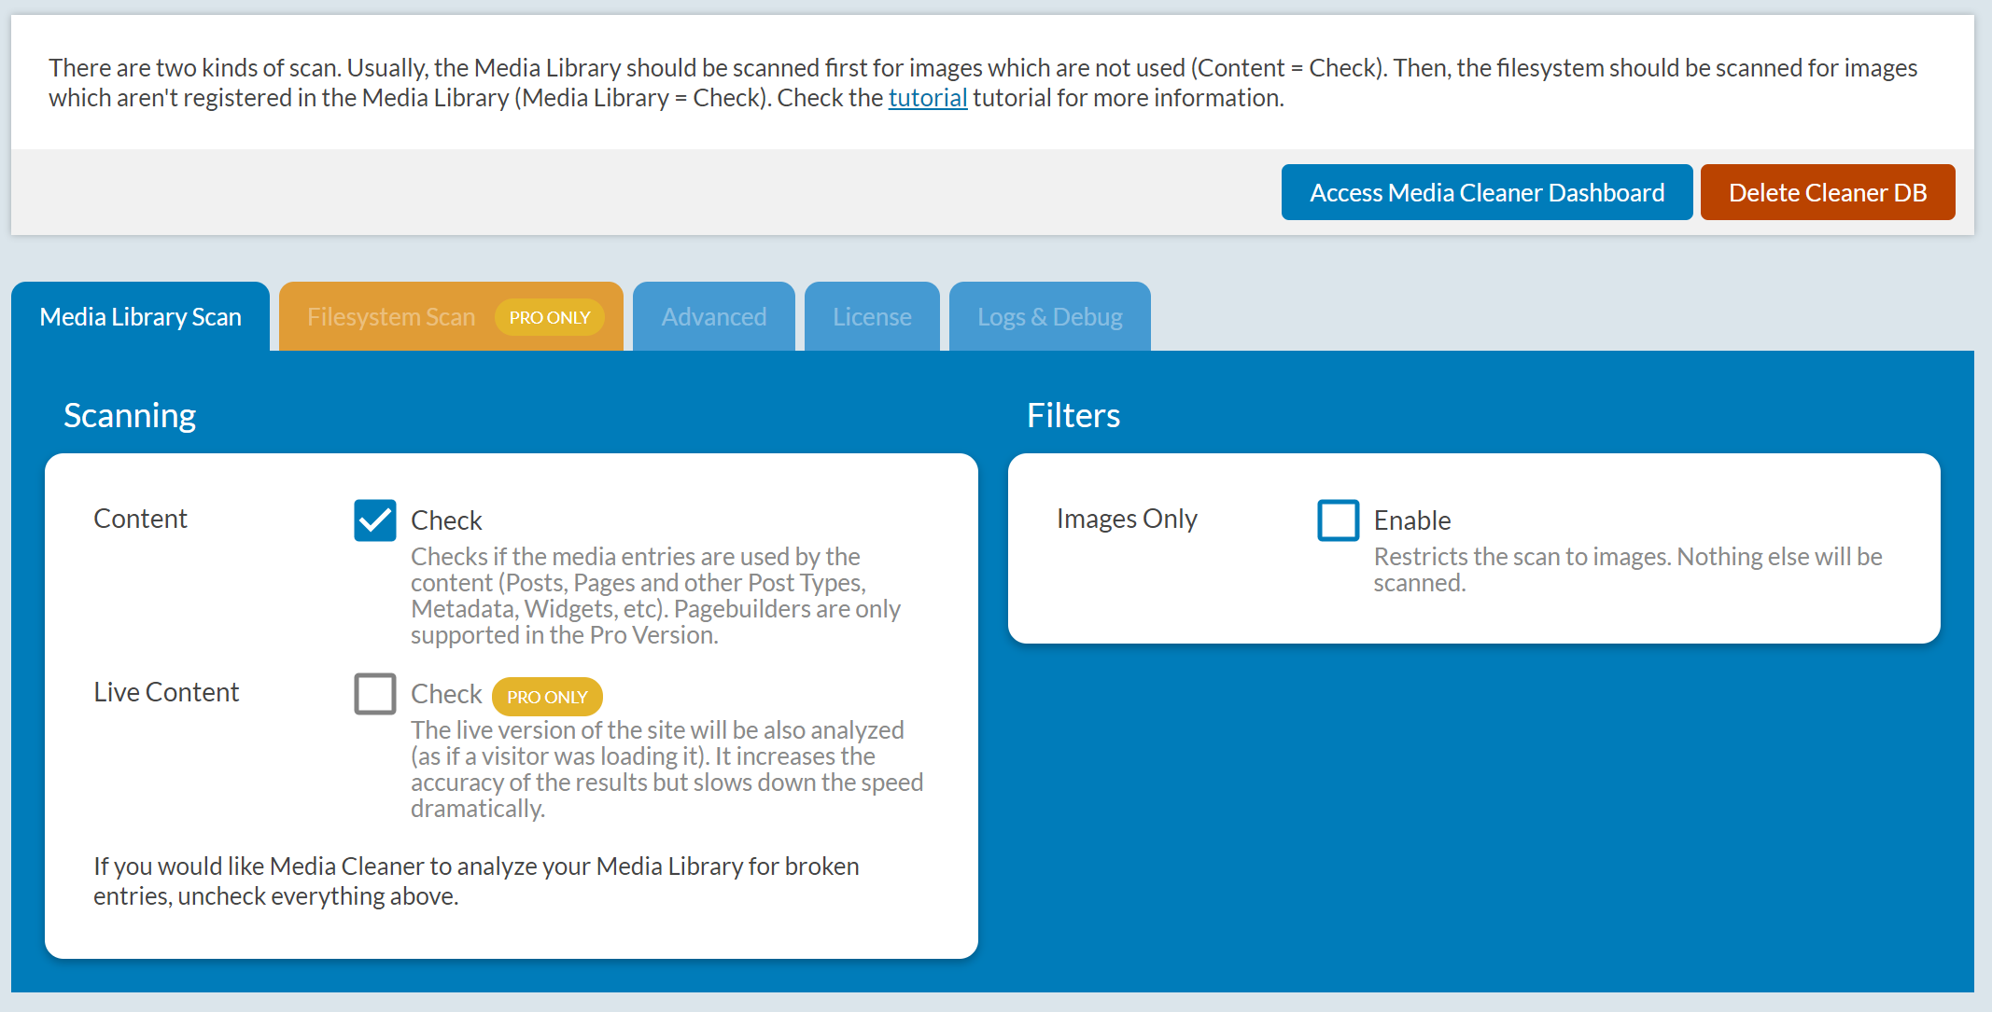The height and width of the screenshot is (1012, 1992).
Task: Click the 'Content' setting label
Action: pyautogui.click(x=140, y=519)
